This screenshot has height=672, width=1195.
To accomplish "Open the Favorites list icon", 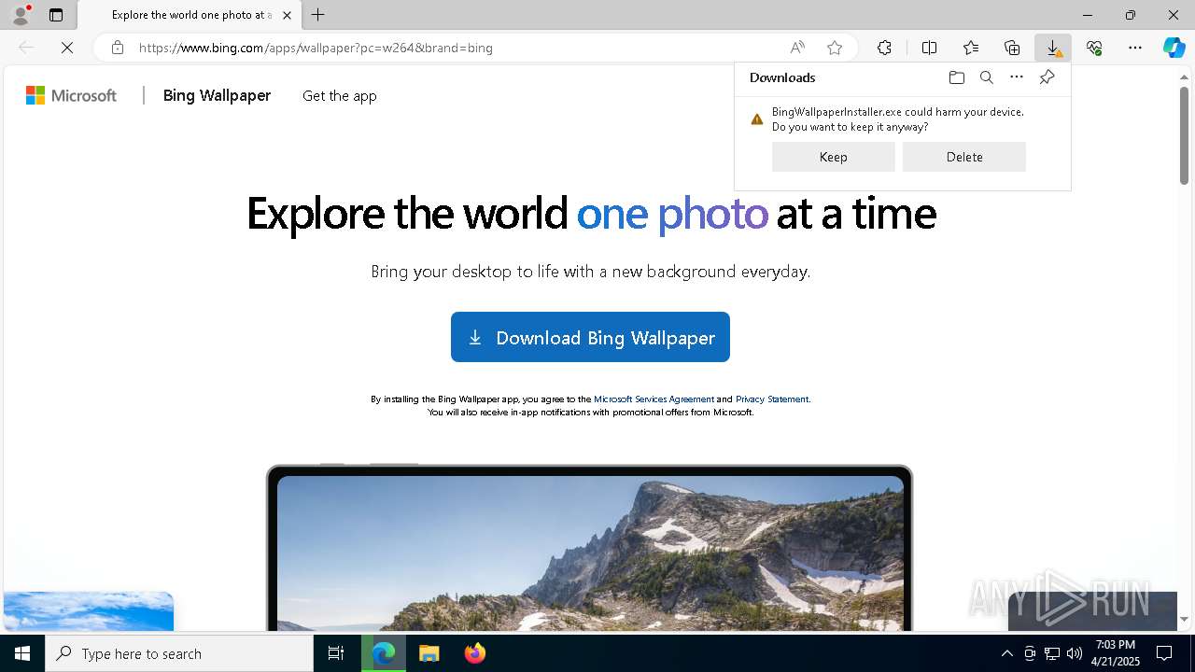I will click(971, 48).
